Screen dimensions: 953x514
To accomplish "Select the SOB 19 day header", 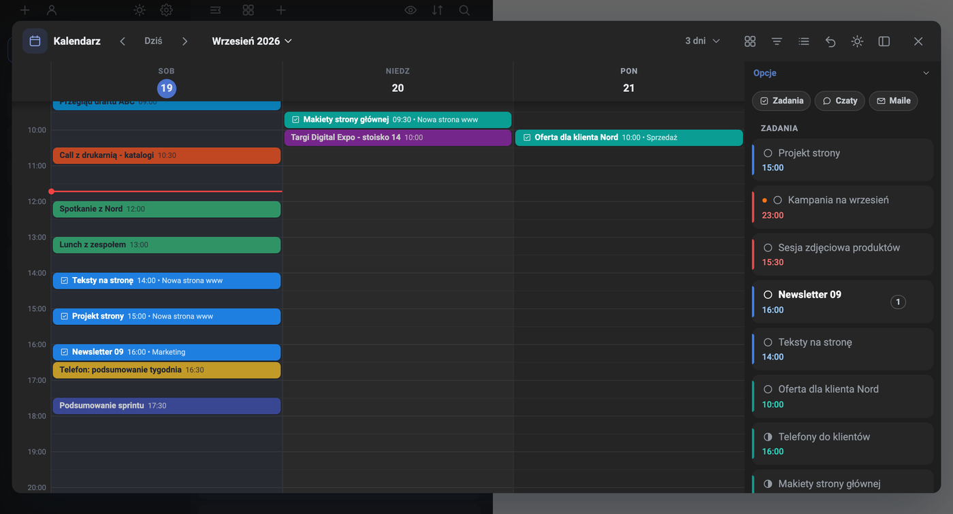I will (167, 81).
